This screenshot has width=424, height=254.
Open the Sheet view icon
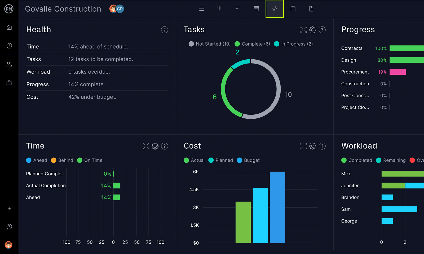(256, 9)
